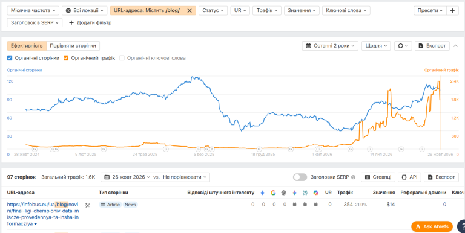
Task: Switch to the Ефективність tab
Action: coord(27,46)
